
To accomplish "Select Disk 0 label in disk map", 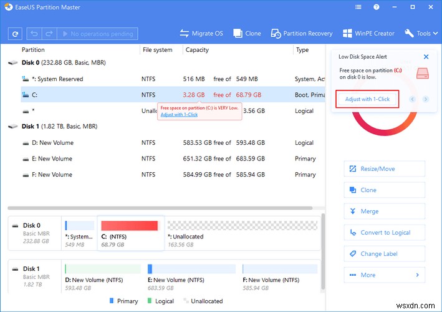I will 35,233.
